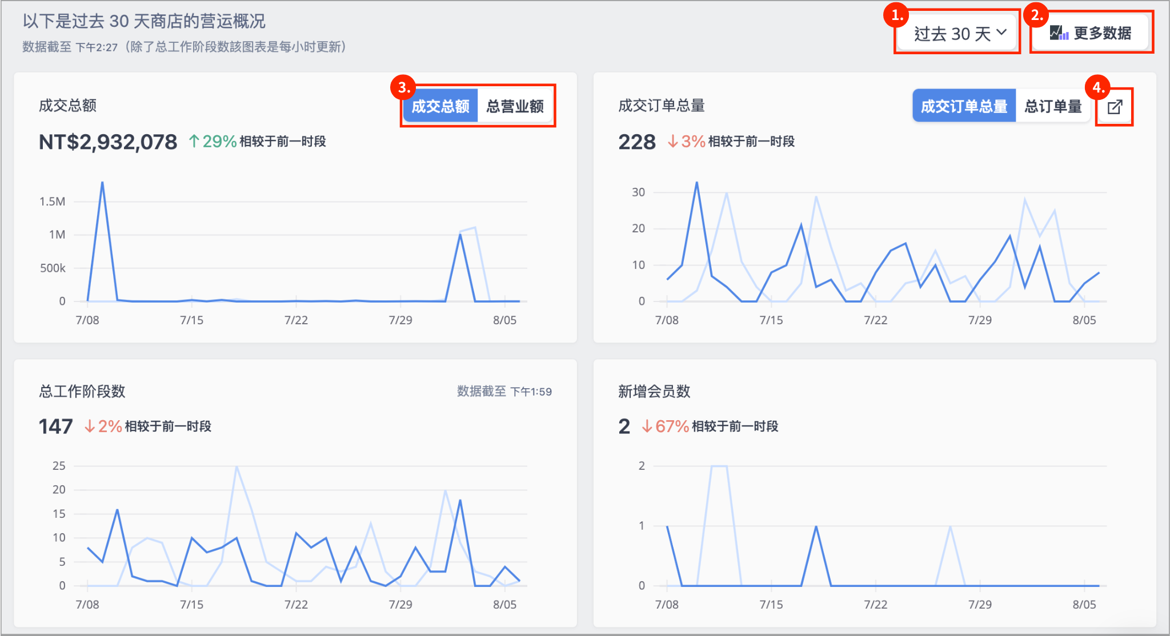Click the 总工作阶段数 card title
The image size is (1170, 636).
82,391
